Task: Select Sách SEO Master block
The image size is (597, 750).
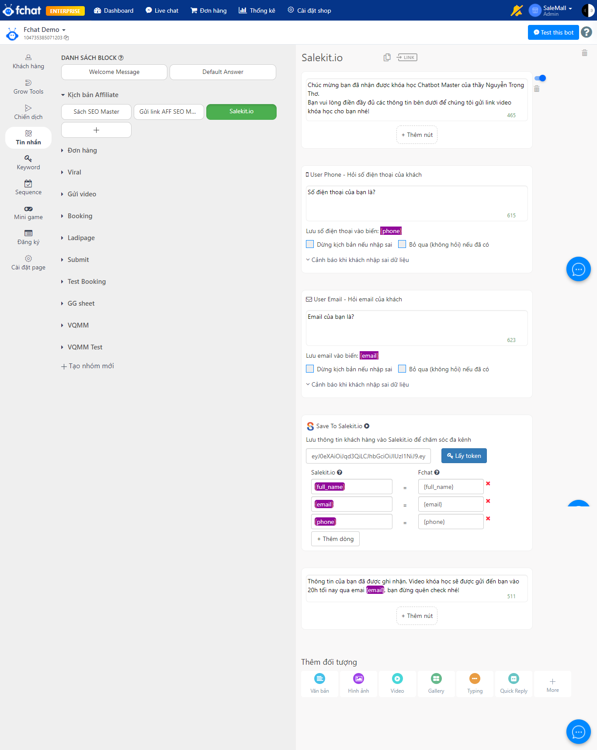Action: [96, 112]
